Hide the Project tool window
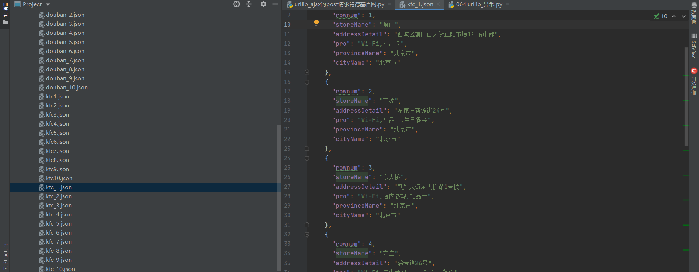Screen dimensions: 699x272 275,4
